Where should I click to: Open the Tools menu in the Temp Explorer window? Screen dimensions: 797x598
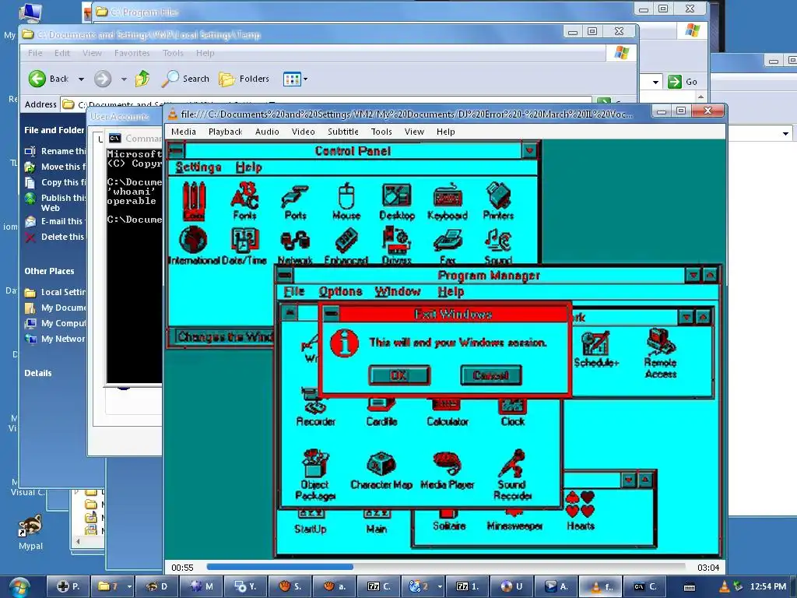(x=173, y=53)
